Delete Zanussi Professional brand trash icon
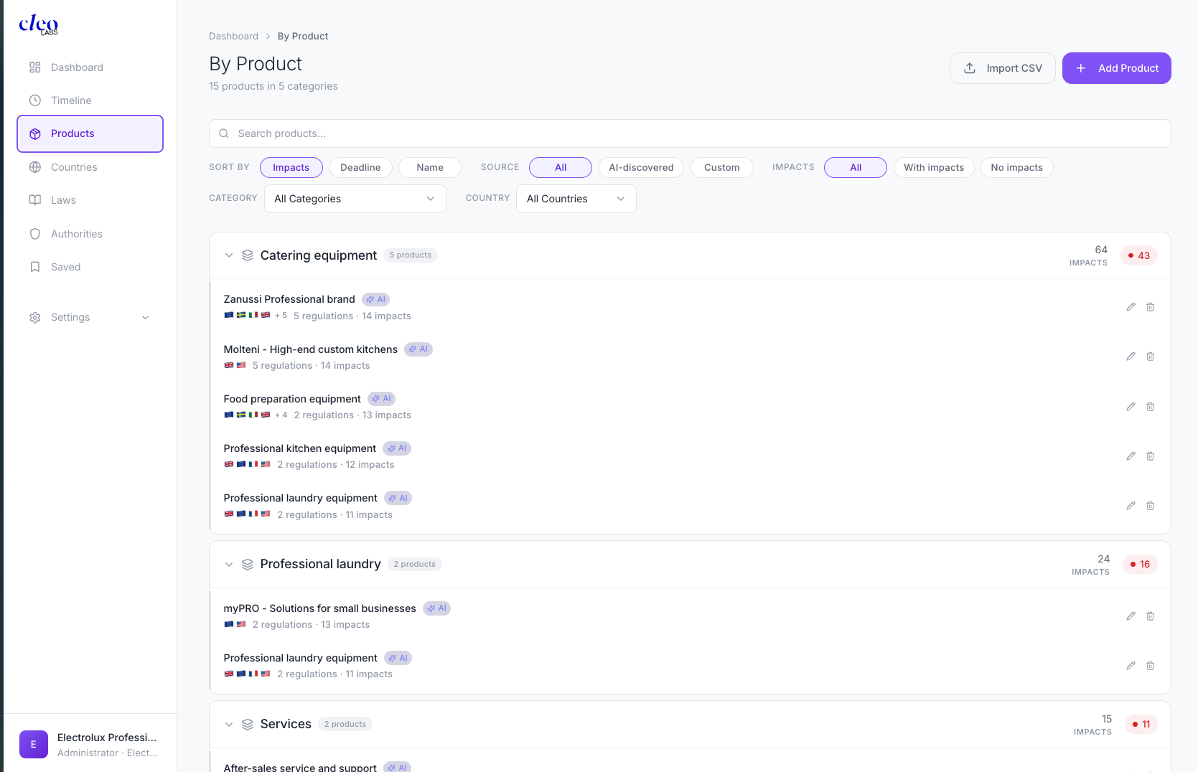Screen dimensions: 1198x772 pyautogui.click(x=1150, y=307)
